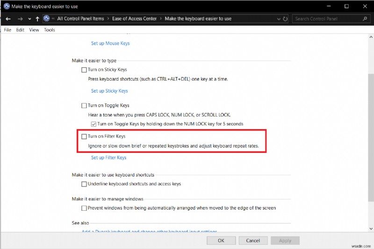The height and width of the screenshot is (249, 374).
Task: Click the OK button
Action: click(221, 241)
